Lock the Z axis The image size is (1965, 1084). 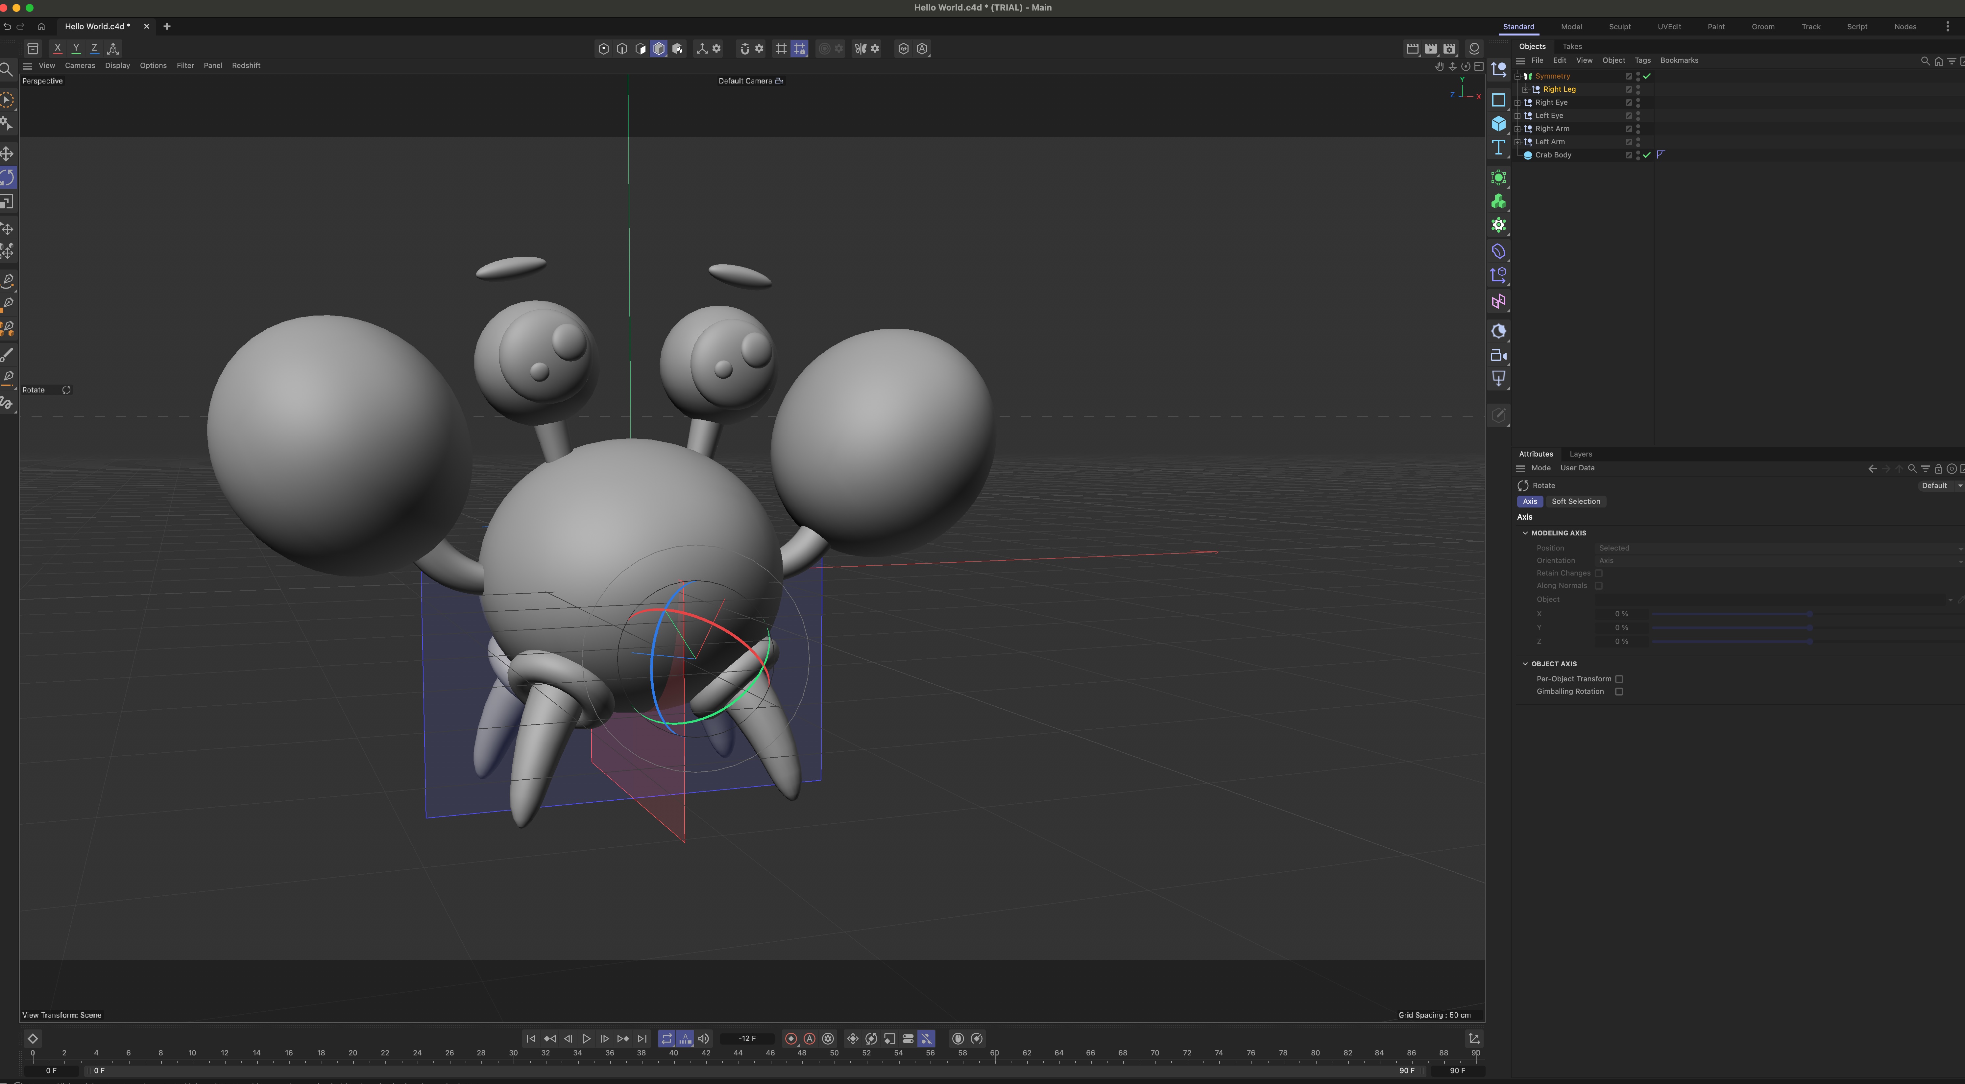(x=95, y=48)
